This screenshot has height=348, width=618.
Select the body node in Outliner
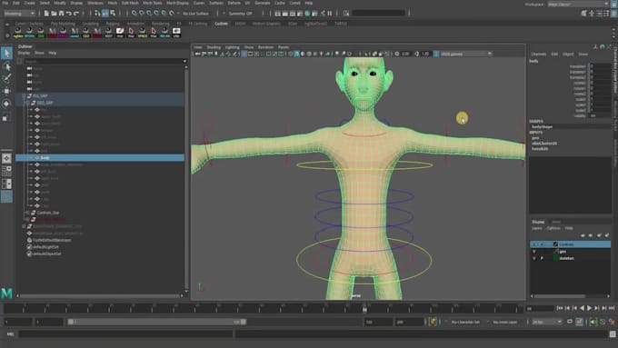click(100, 157)
